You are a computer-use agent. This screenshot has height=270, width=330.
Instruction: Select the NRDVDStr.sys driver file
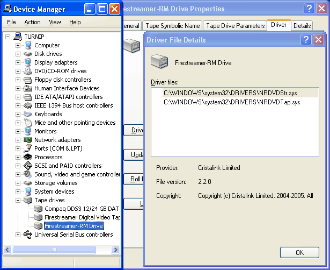(x=240, y=93)
